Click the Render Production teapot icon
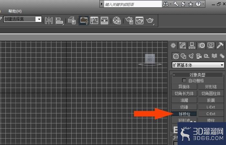This screenshot has width=226, height=145. [150, 21]
